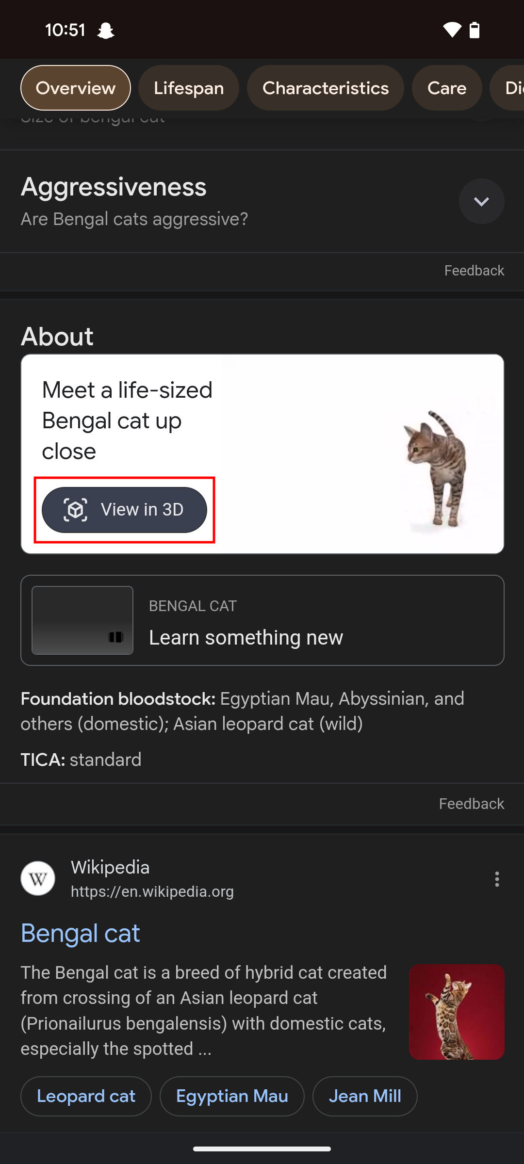Tap the Wi-Fi status icon
Viewport: 524px width, 1164px height.
click(x=452, y=30)
